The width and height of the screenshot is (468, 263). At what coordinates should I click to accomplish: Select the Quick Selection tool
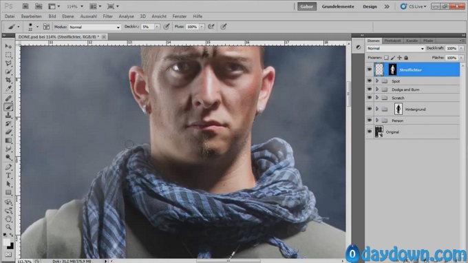point(8,72)
